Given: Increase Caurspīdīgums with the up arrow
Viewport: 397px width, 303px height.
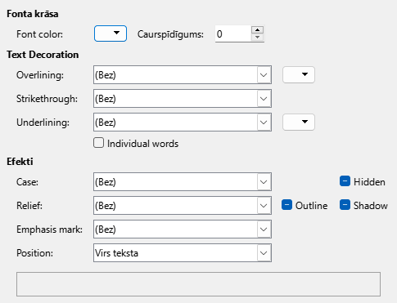Looking at the screenshot, I should tap(257, 30).
